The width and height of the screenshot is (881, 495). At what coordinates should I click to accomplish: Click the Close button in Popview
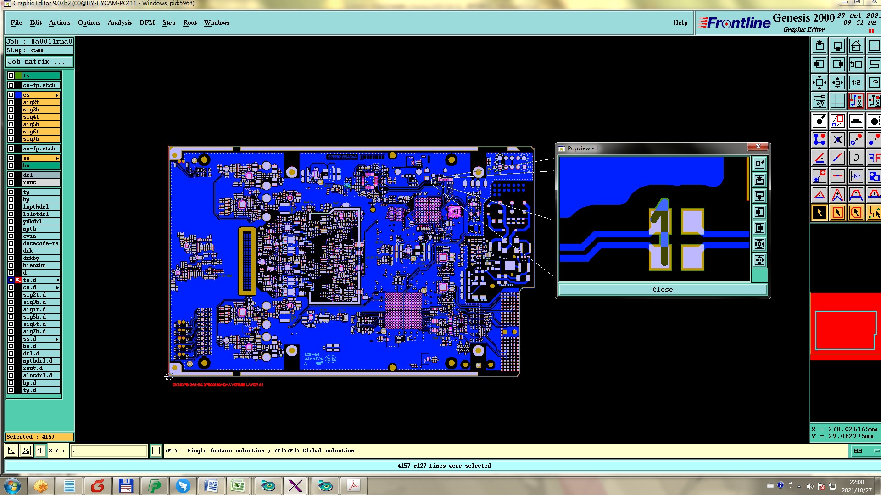click(662, 290)
